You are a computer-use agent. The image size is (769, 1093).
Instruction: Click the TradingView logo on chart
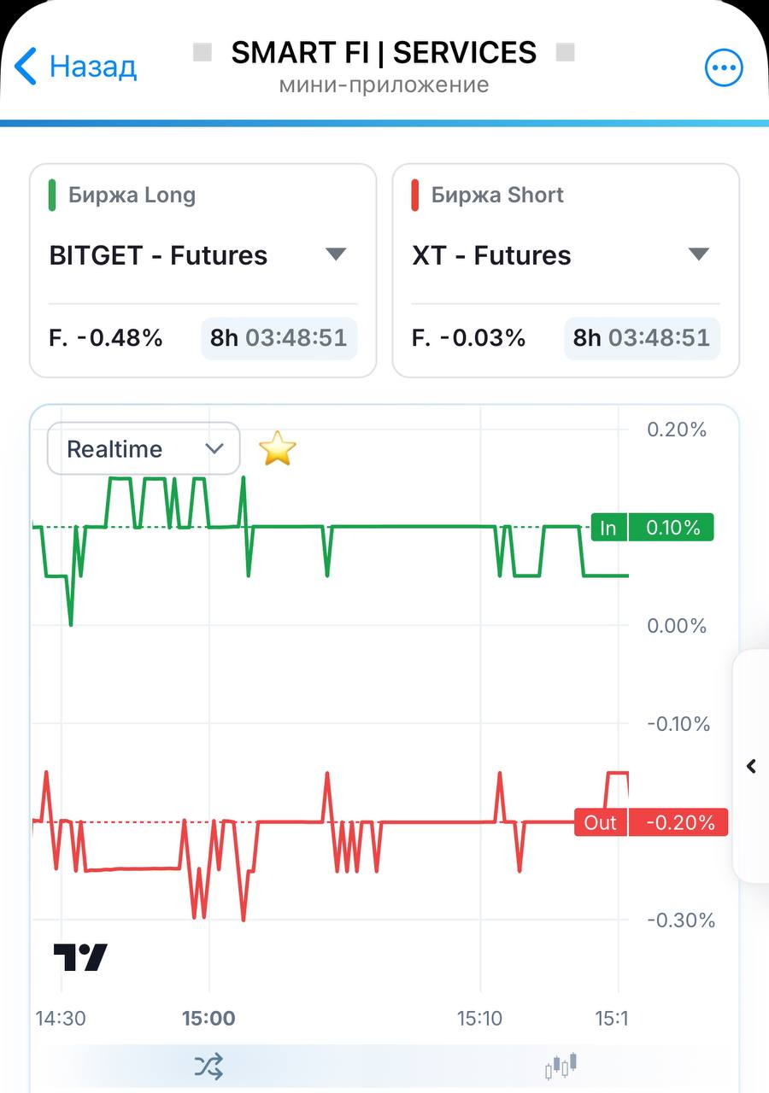point(81,957)
